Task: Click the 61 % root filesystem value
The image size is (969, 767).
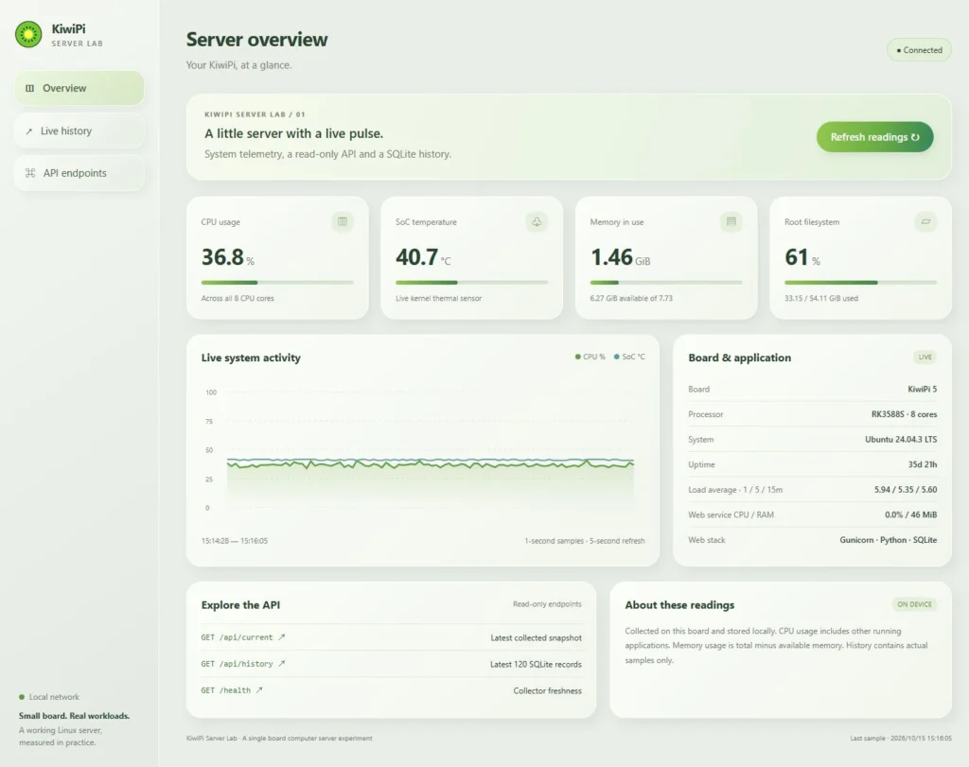Action: click(x=802, y=257)
